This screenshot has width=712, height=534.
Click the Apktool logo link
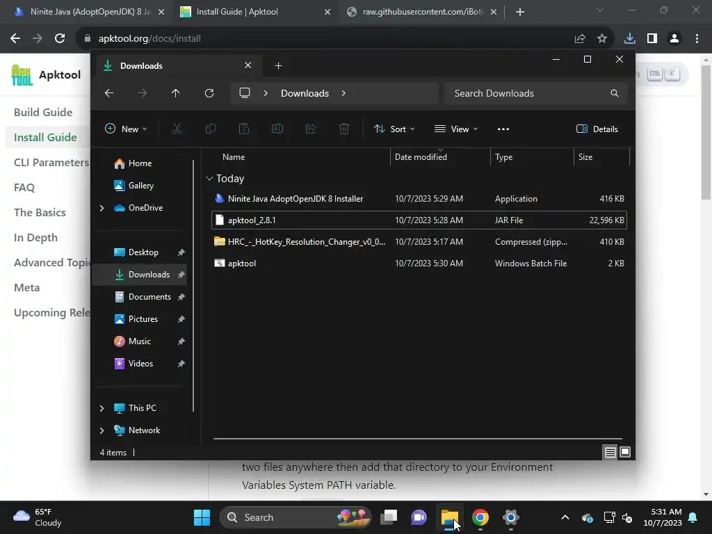click(x=46, y=74)
